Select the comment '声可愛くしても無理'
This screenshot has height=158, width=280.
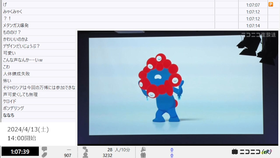[x=20, y=95]
